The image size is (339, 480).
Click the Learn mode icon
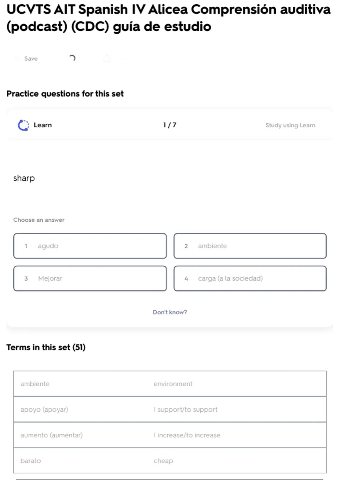click(x=23, y=125)
